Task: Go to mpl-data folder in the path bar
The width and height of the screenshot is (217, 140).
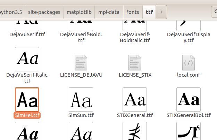Action: pyautogui.click(x=109, y=12)
